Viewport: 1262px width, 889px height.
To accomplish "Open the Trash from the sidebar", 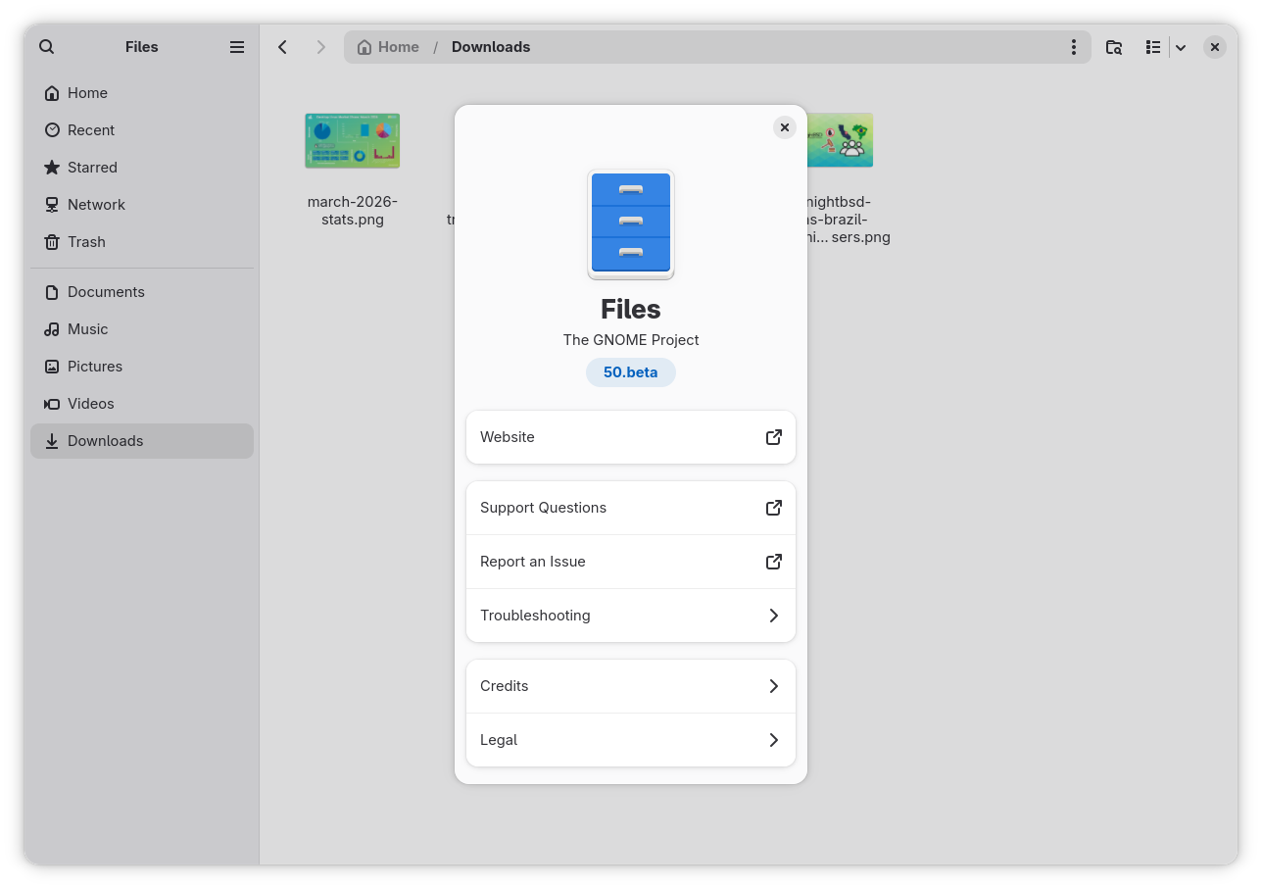I will click(86, 241).
